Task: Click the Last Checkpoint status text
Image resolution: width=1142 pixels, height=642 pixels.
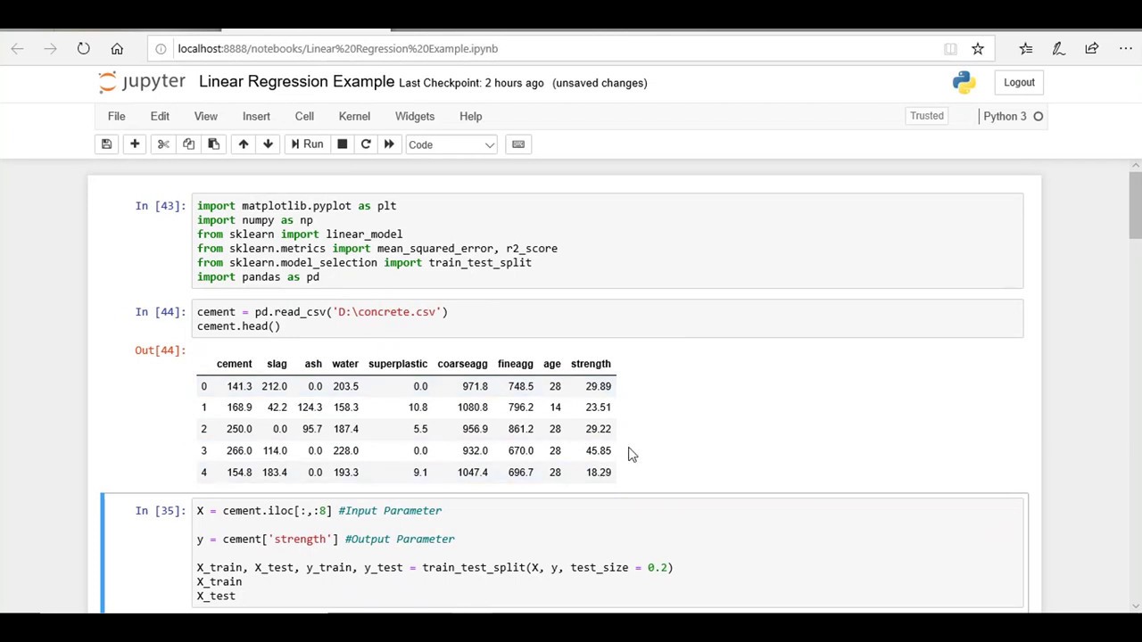Action: tap(471, 83)
